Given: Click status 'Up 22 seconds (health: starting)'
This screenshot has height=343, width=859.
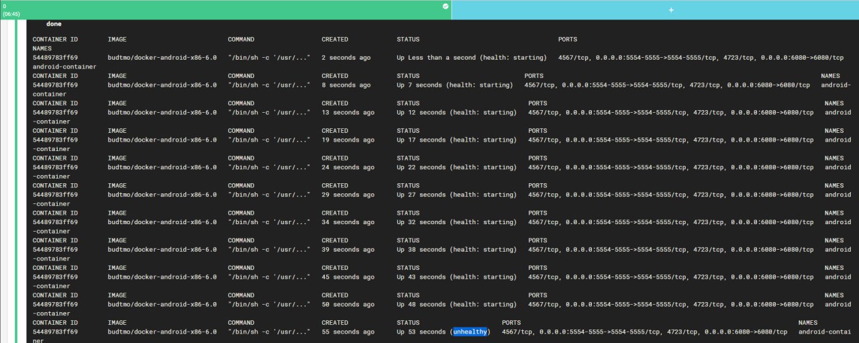Looking at the screenshot, I should coord(457,168).
